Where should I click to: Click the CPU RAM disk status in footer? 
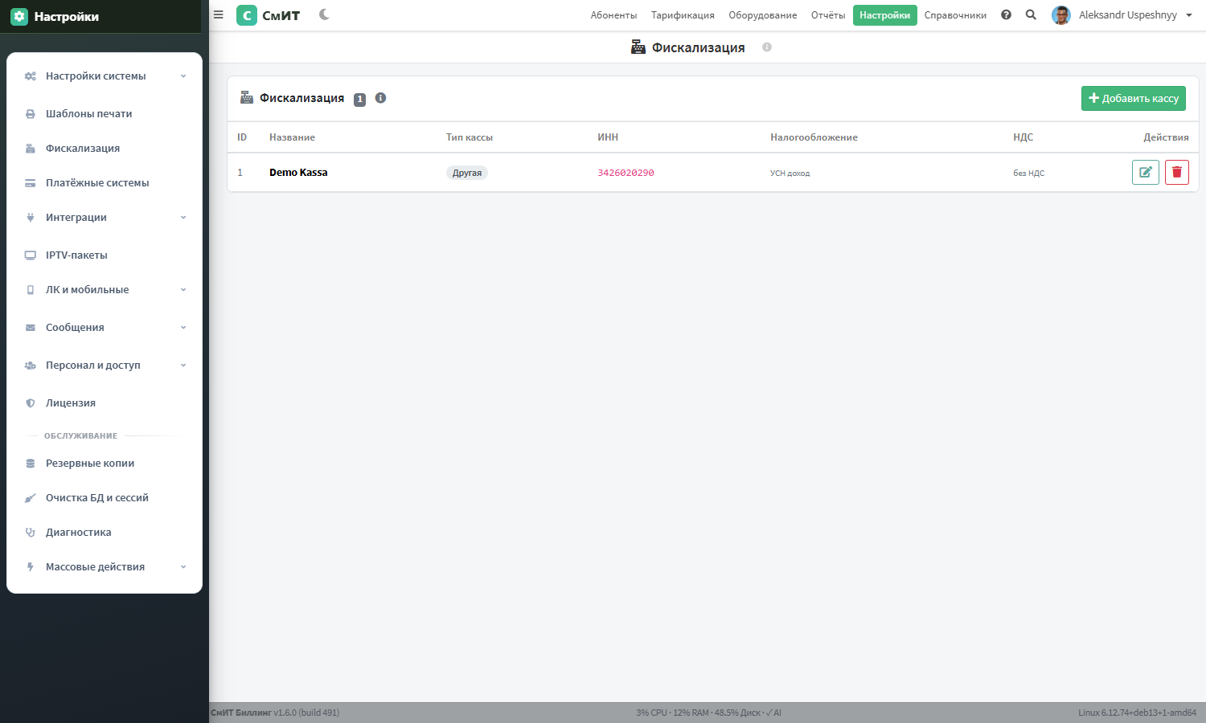click(x=708, y=713)
